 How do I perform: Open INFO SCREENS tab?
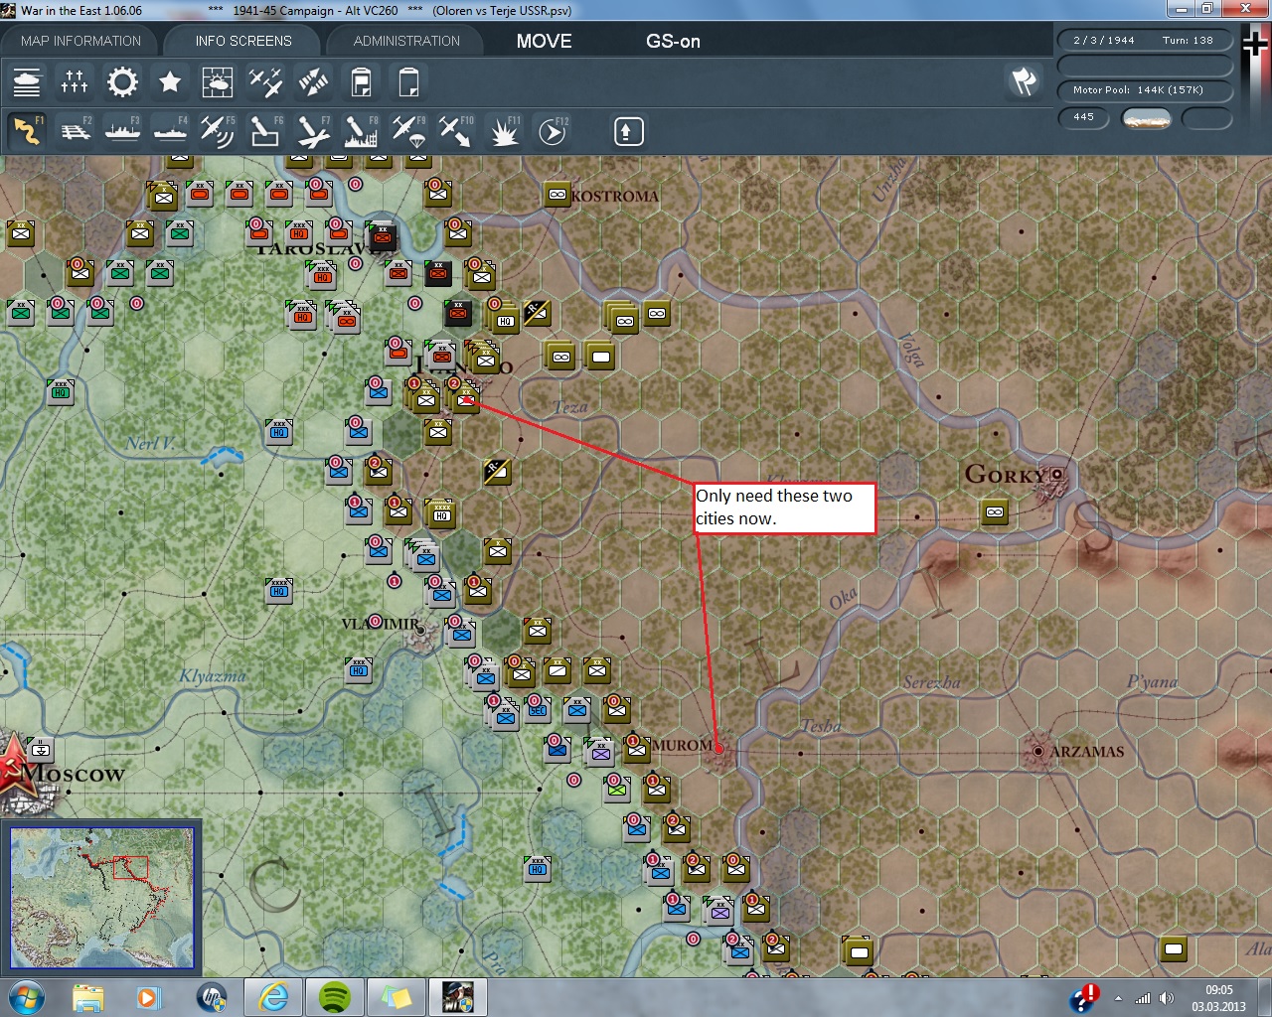click(x=243, y=41)
